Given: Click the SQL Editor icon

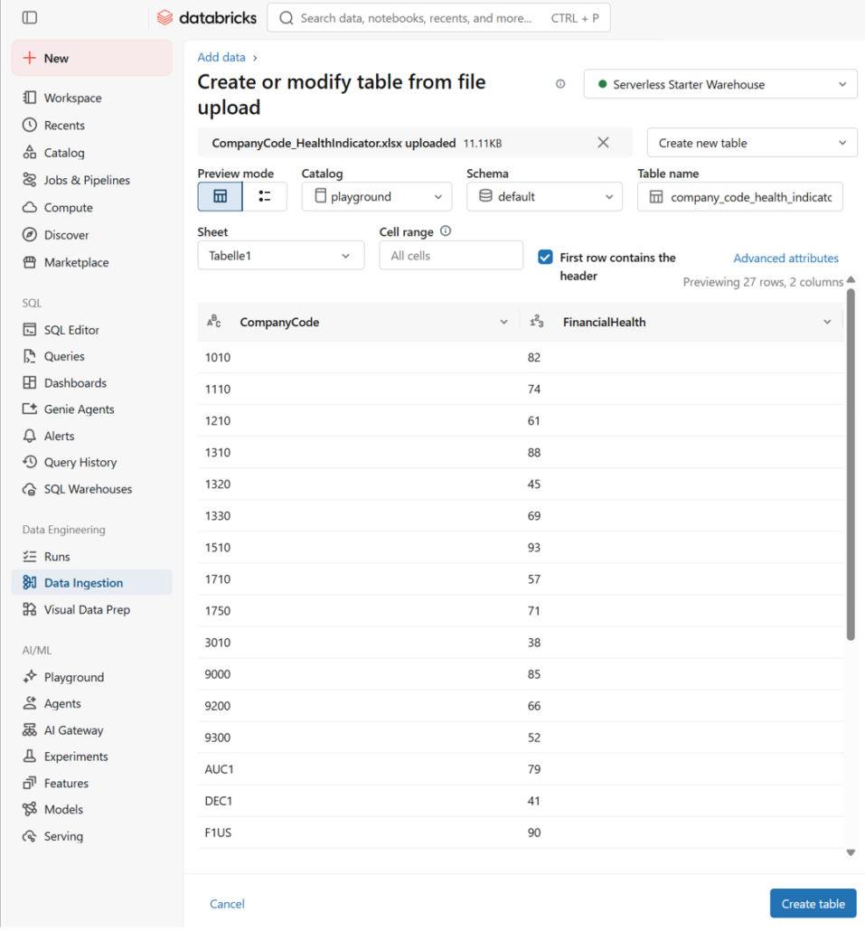Looking at the screenshot, I should [x=30, y=330].
